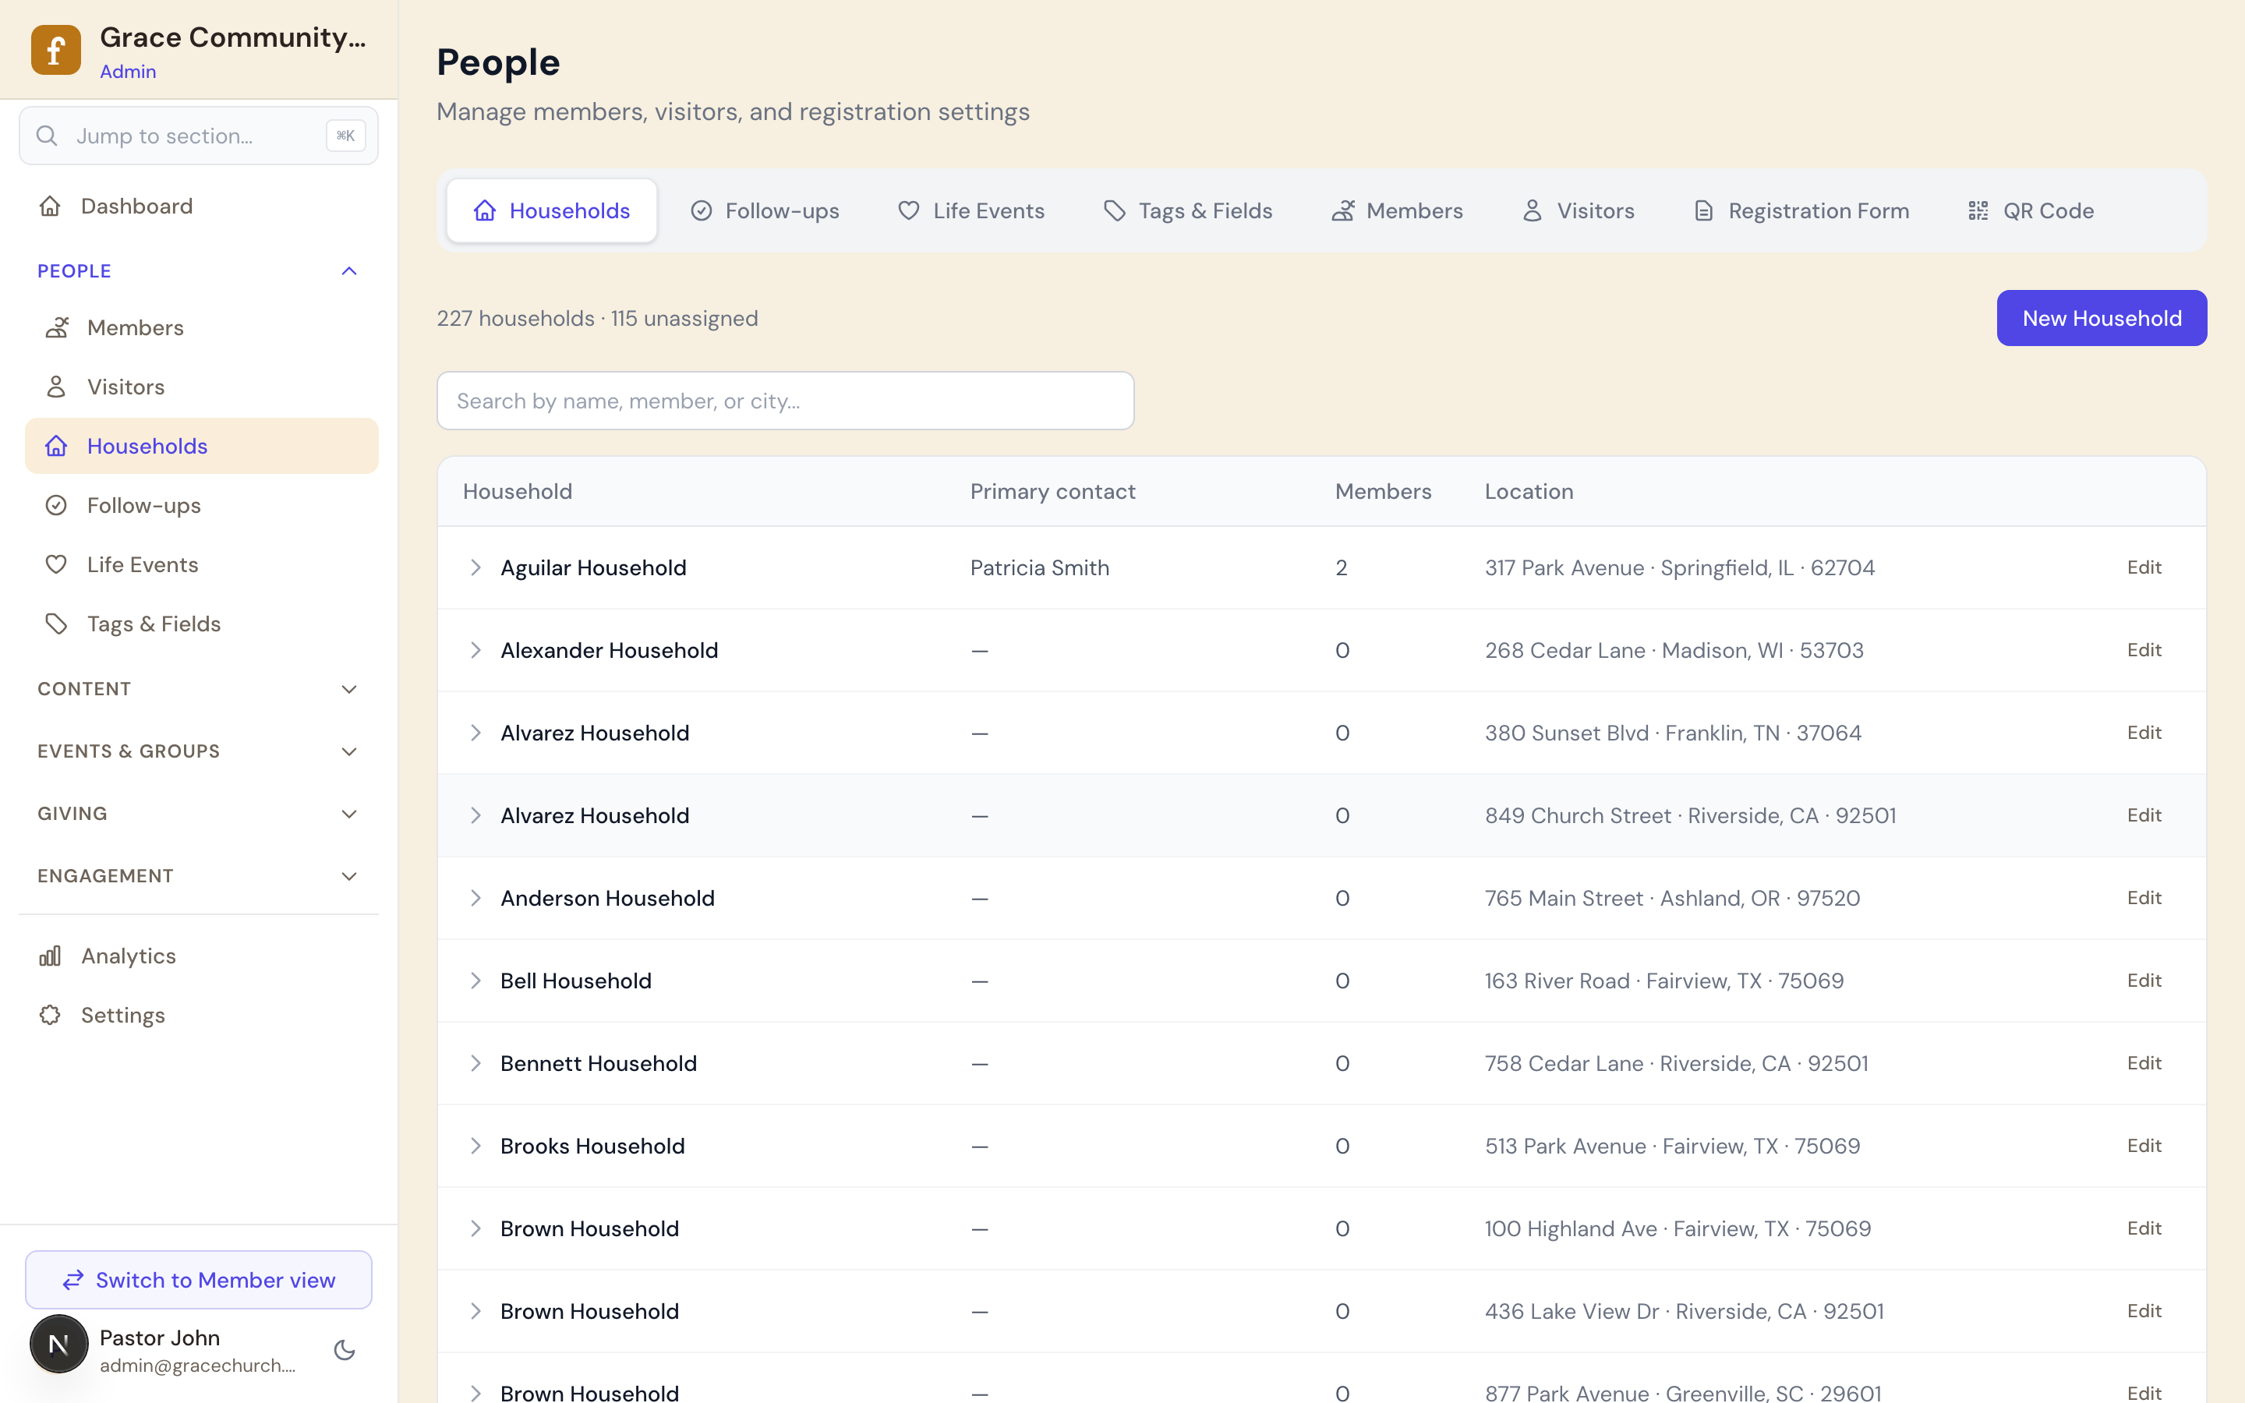This screenshot has height=1403, width=2245.
Task: Click the Life Events heart icon in sidebar
Action: (x=57, y=565)
